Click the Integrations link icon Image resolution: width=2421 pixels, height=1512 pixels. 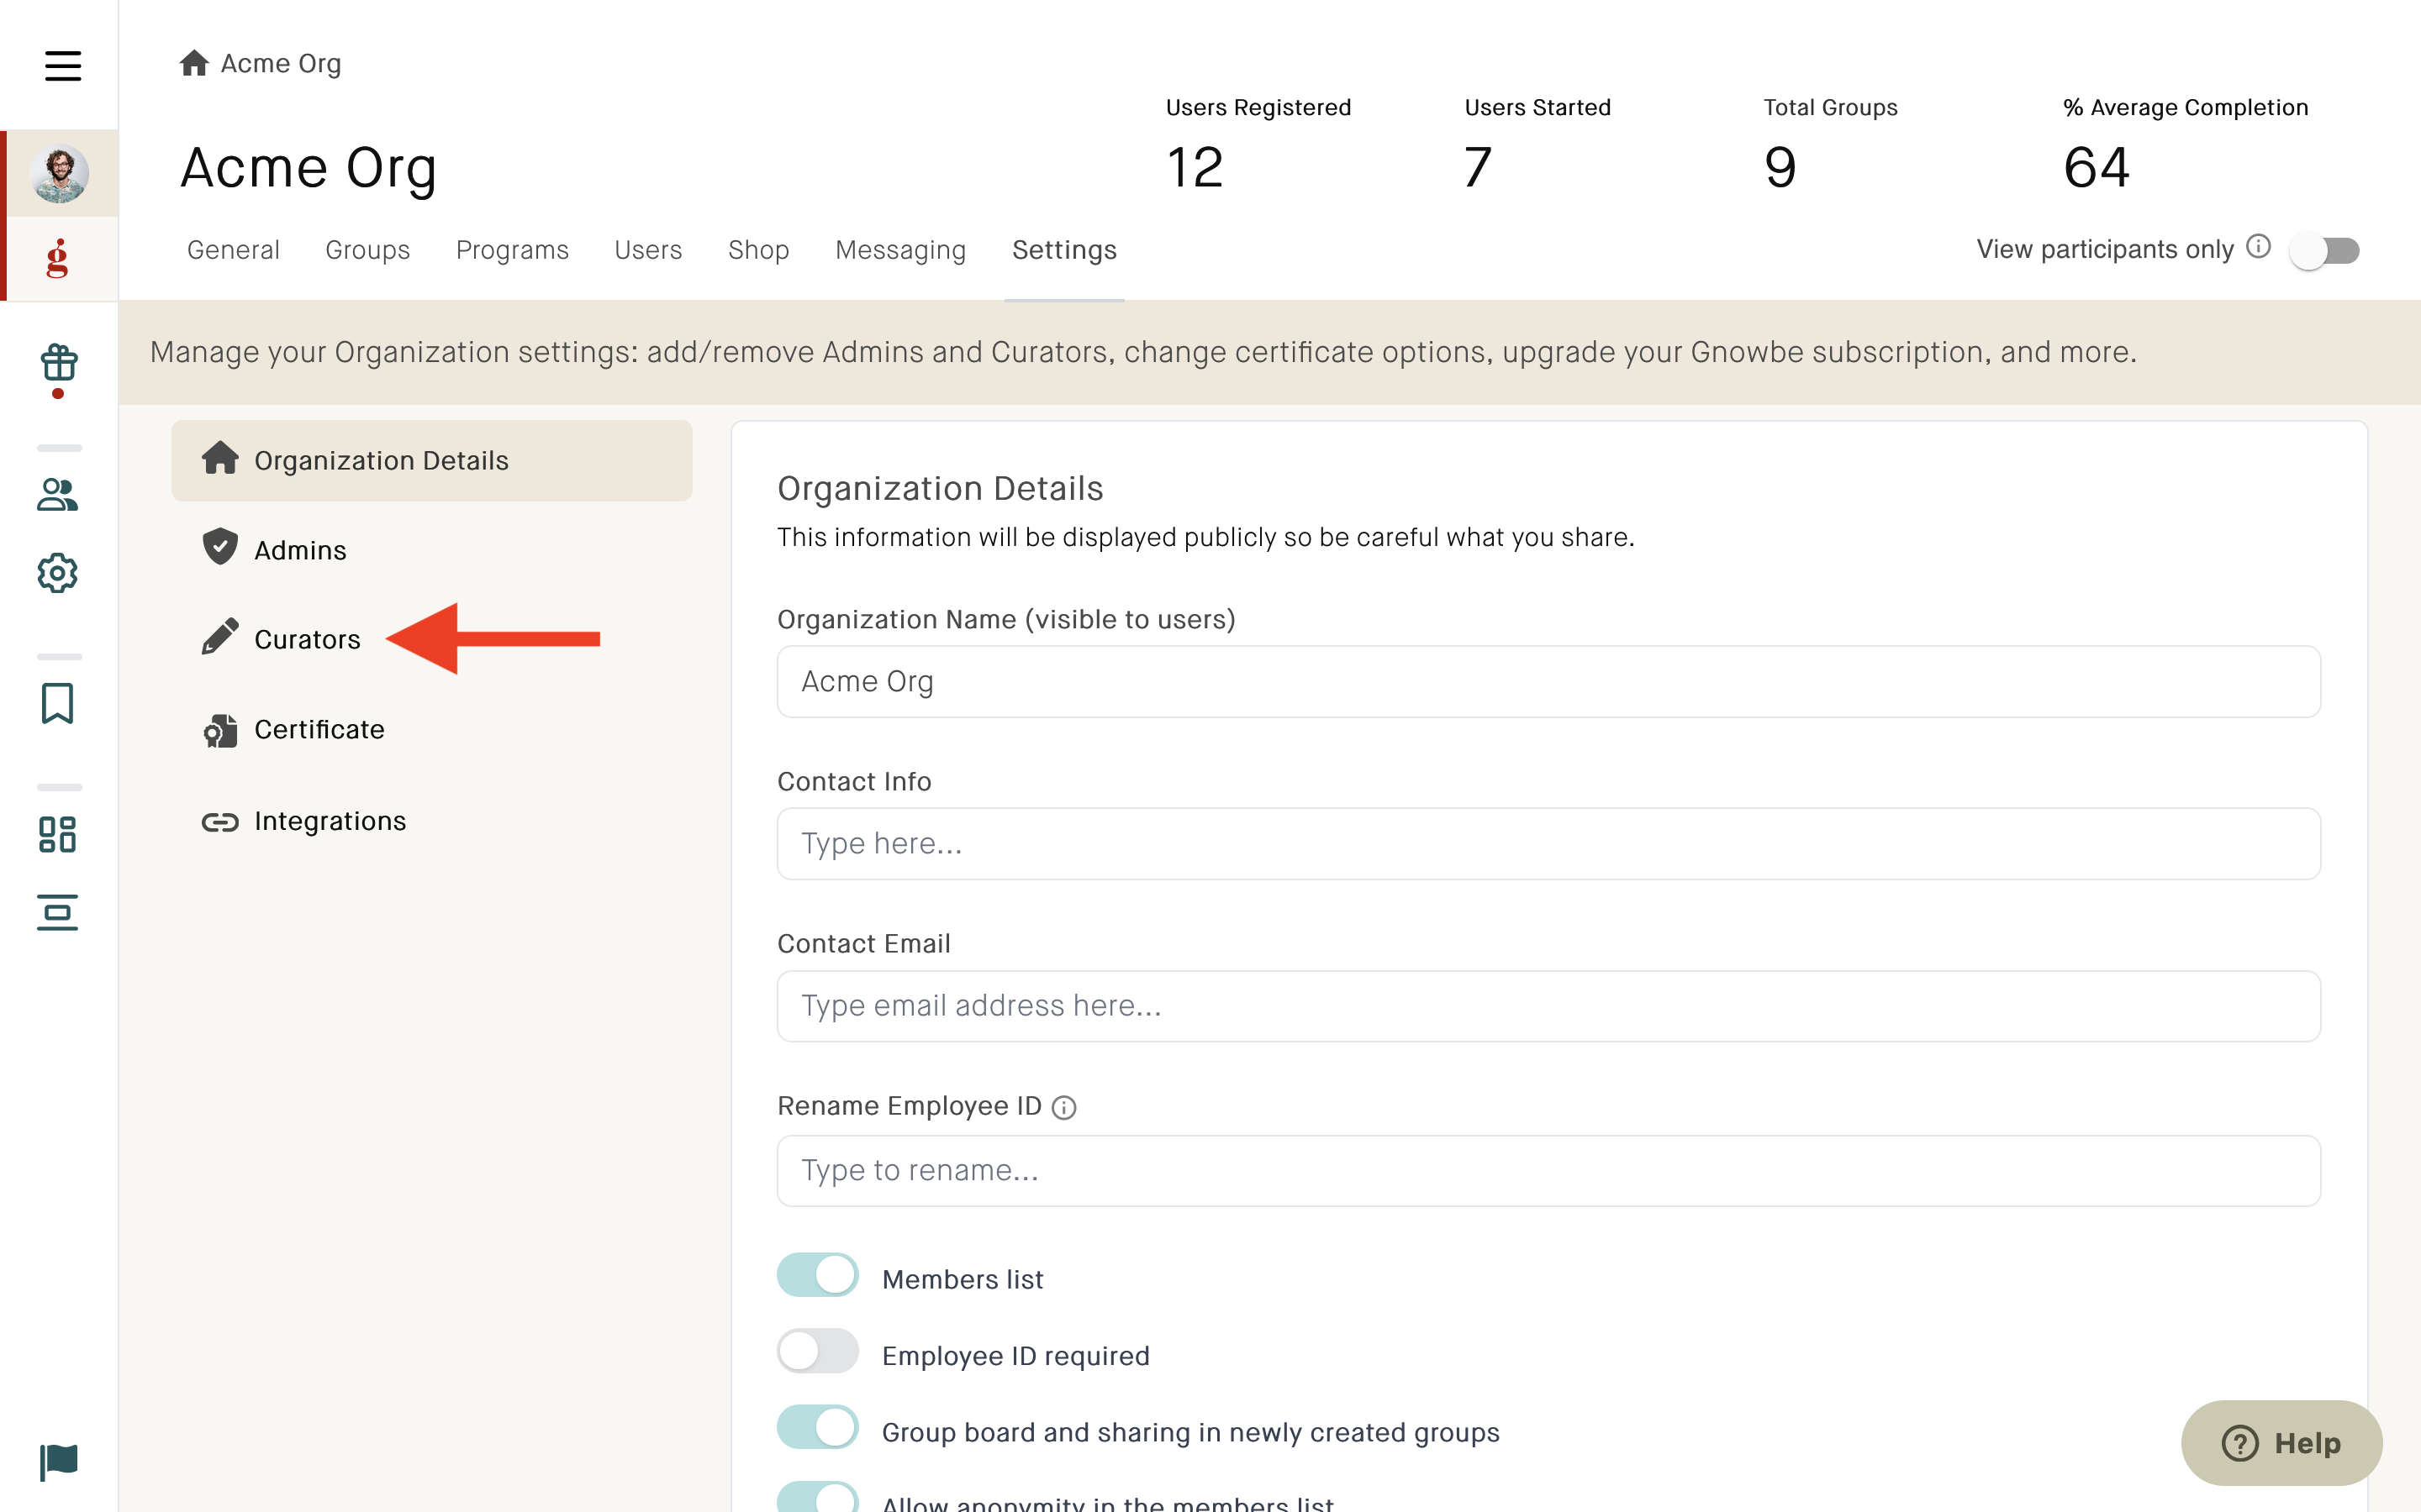(220, 822)
